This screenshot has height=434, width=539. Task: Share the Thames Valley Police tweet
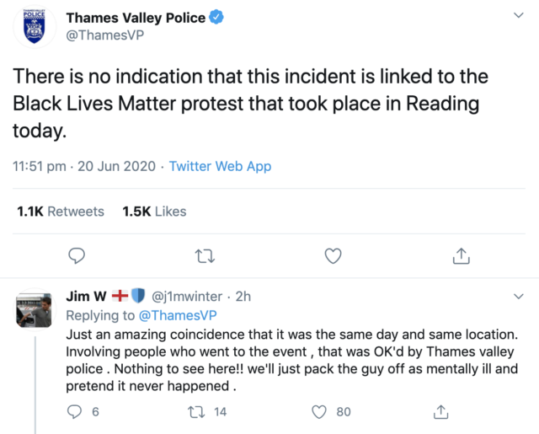[x=461, y=255]
